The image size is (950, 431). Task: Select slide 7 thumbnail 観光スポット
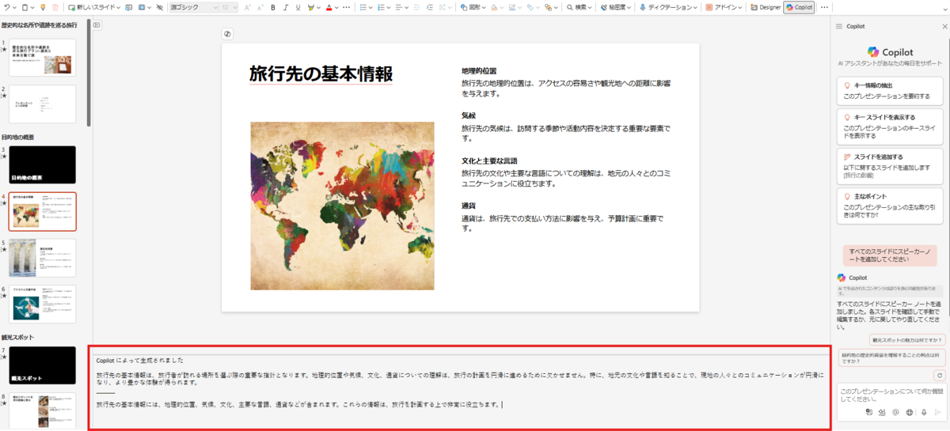tap(43, 365)
